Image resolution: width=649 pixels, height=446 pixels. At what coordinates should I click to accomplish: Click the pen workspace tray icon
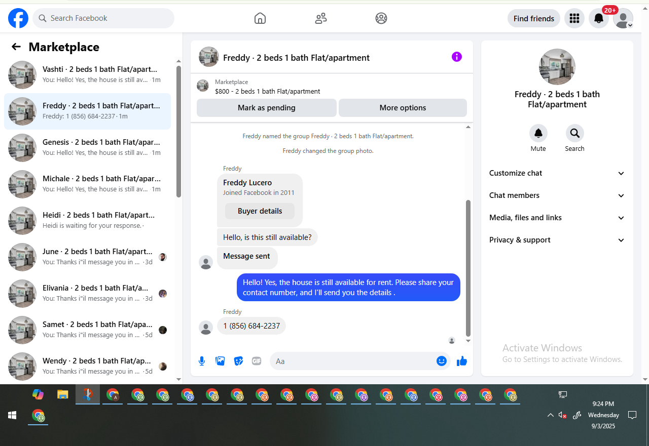coord(576,415)
